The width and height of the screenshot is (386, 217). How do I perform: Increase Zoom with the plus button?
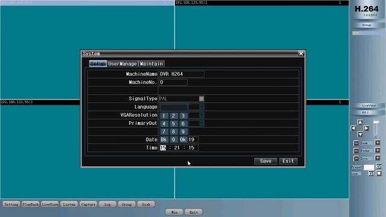point(378,142)
